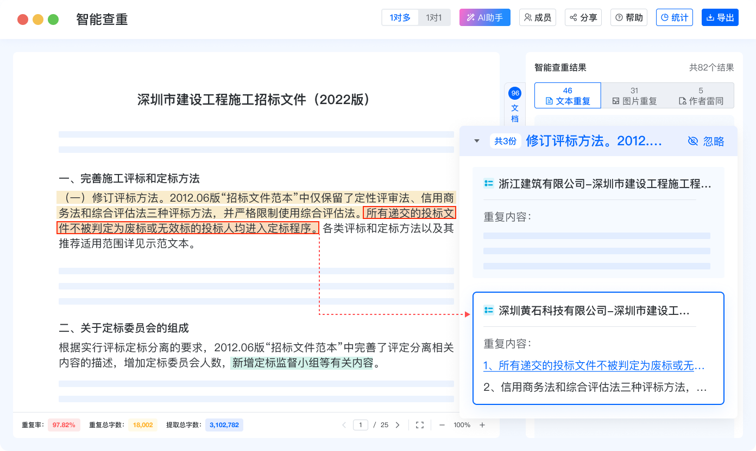Click 忽略 to ignore this result

pos(705,141)
